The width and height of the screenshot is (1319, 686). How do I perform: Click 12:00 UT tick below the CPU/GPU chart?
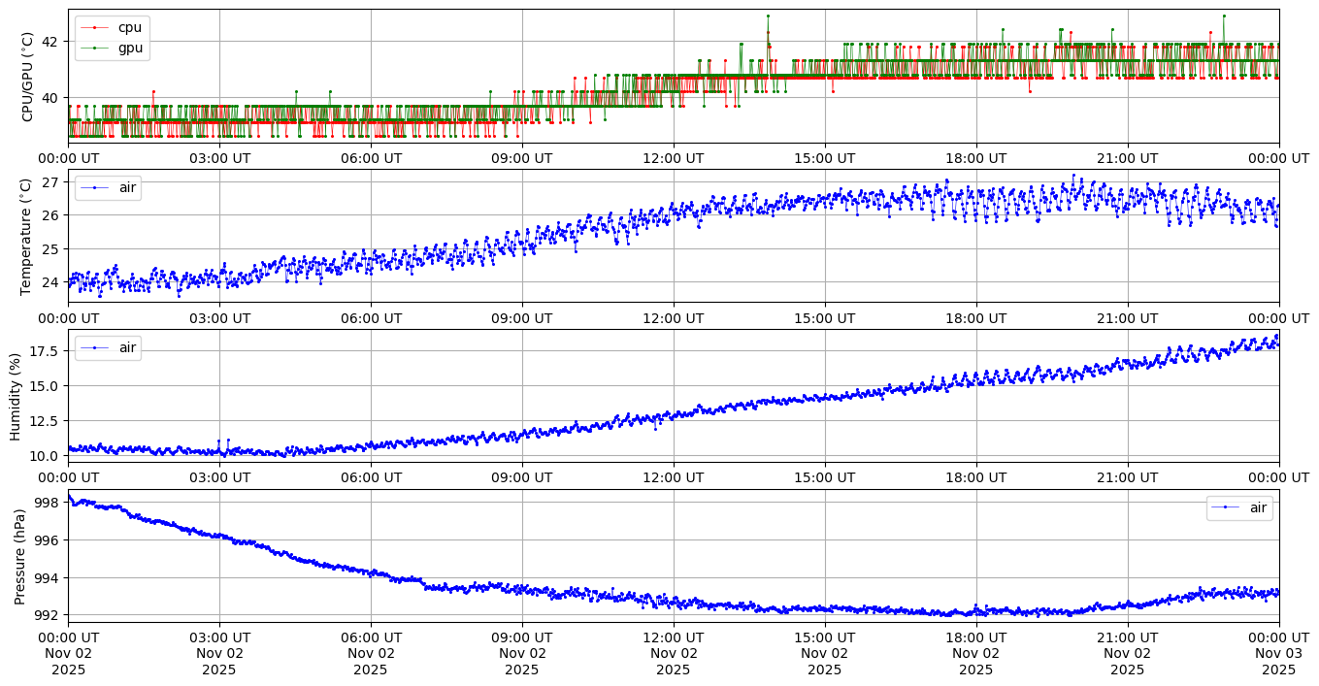pos(673,158)
